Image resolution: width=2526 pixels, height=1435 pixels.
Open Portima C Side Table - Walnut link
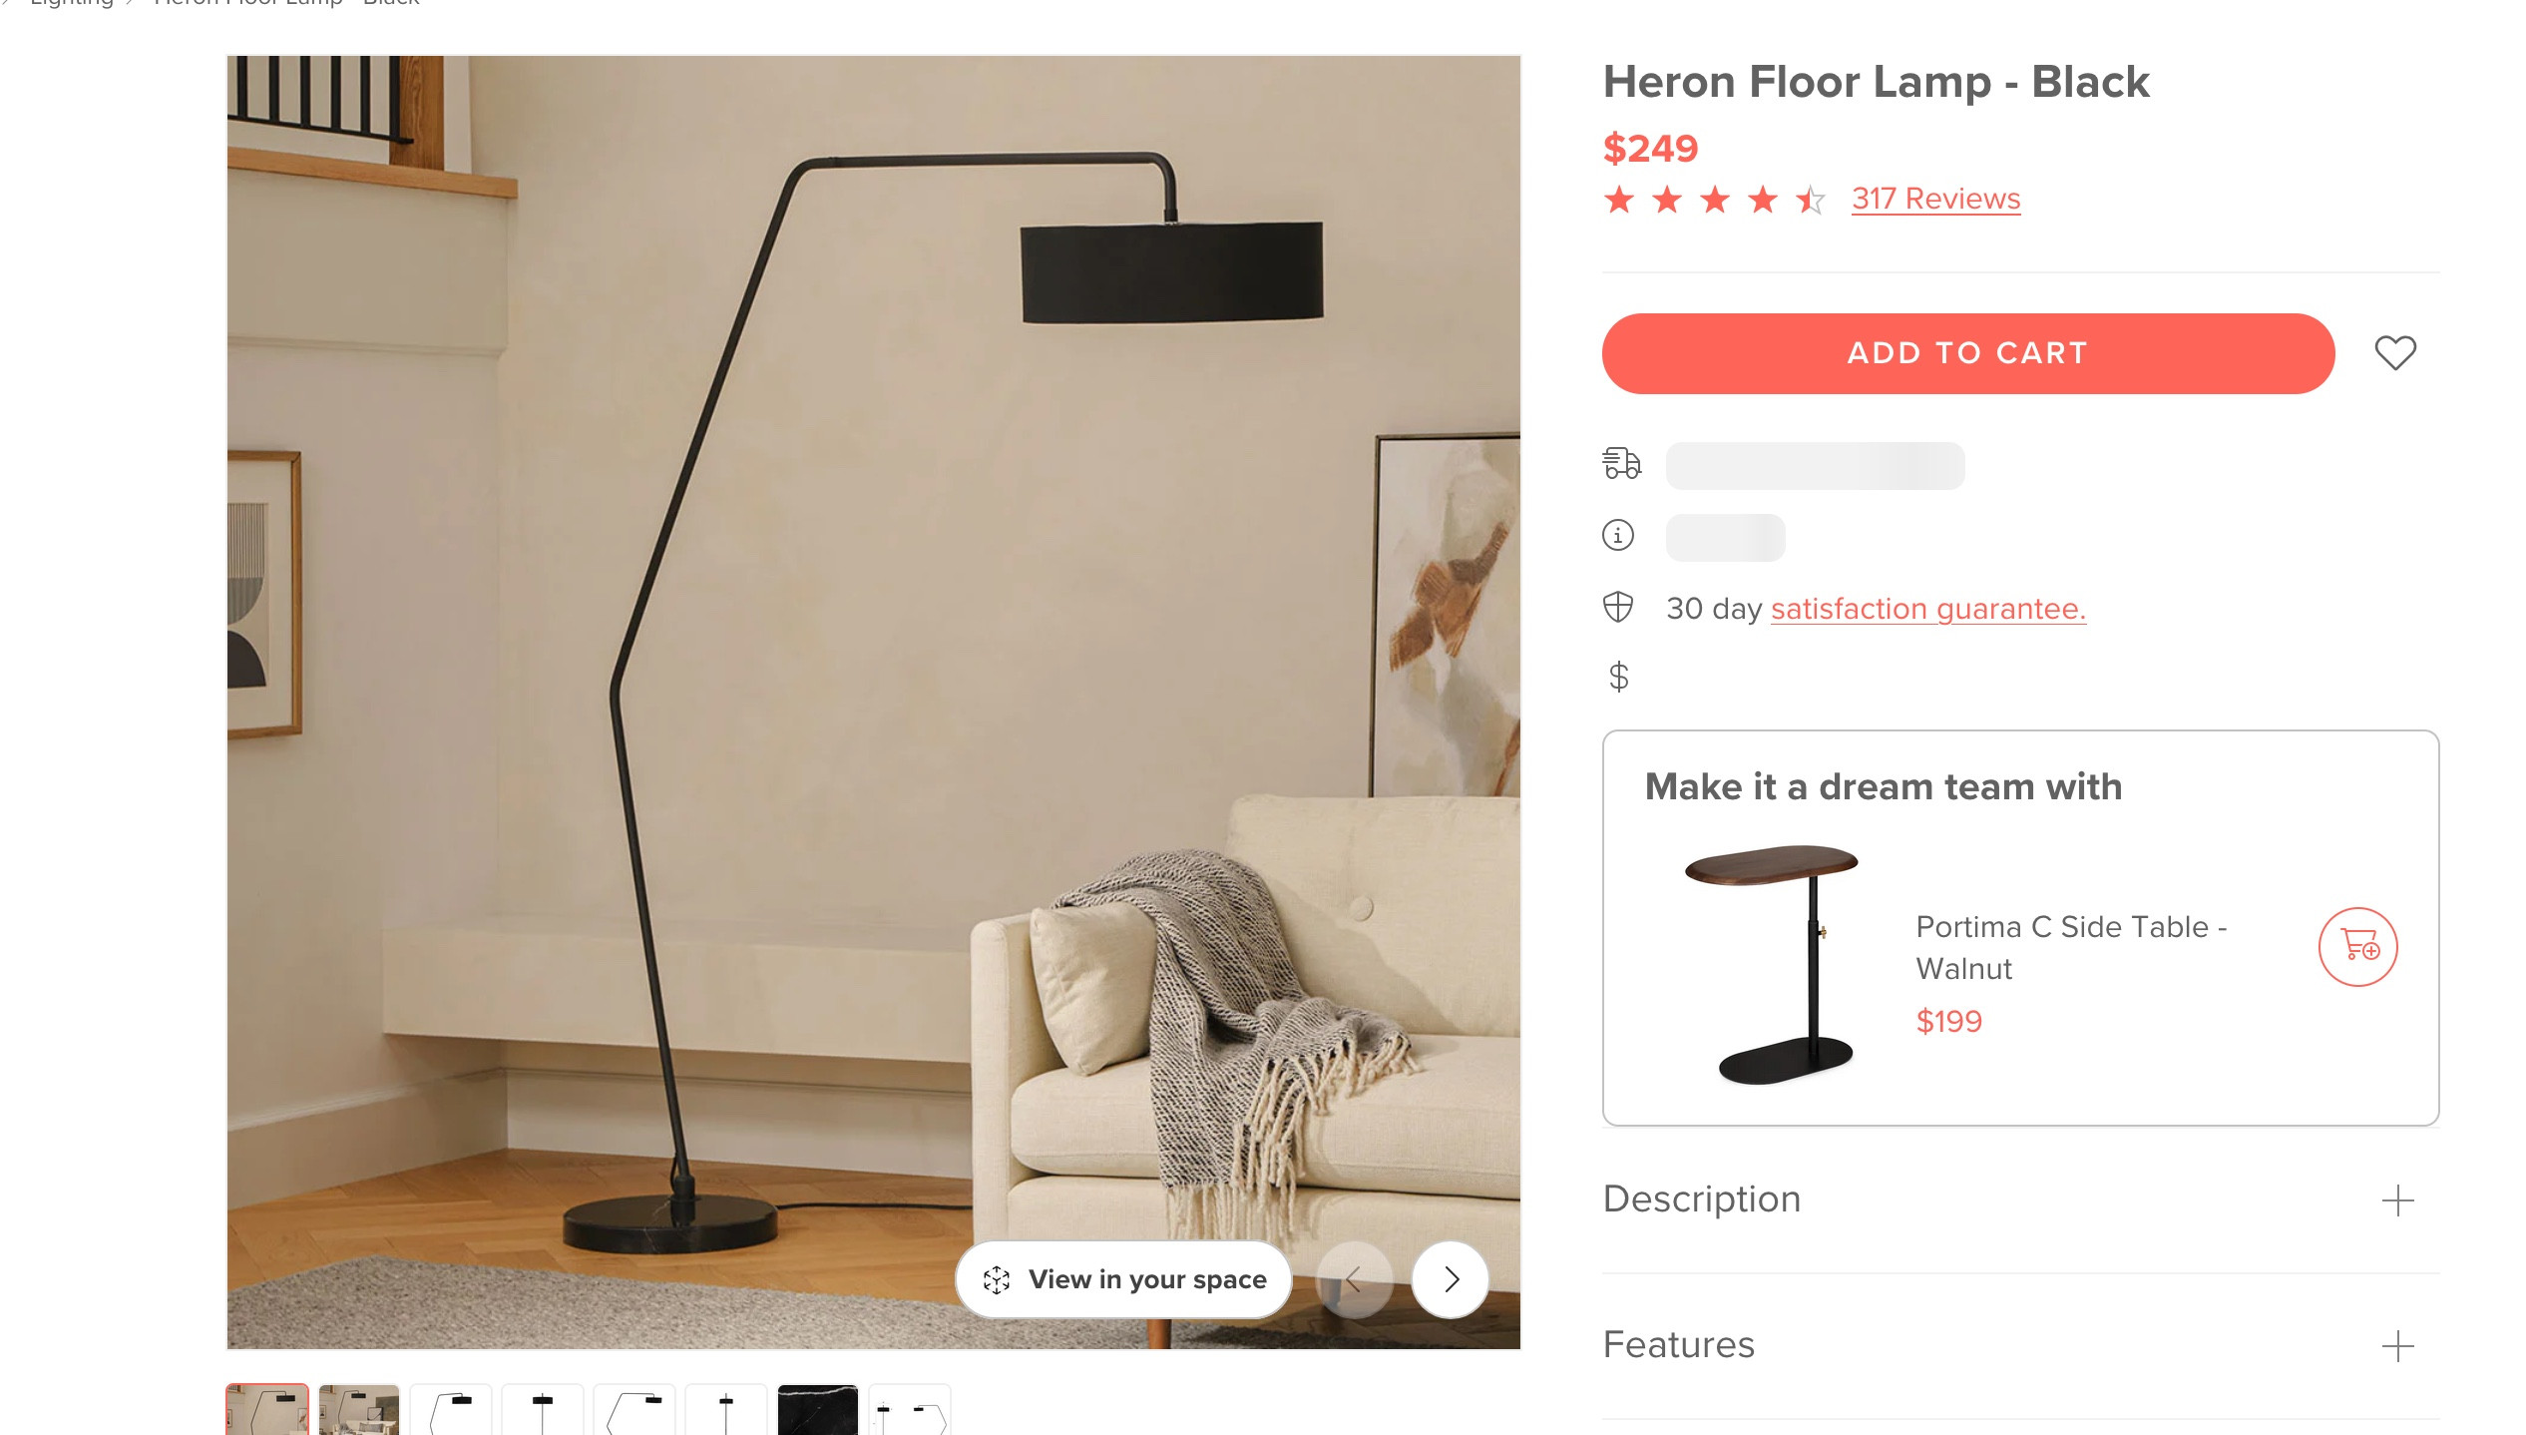2071,947
